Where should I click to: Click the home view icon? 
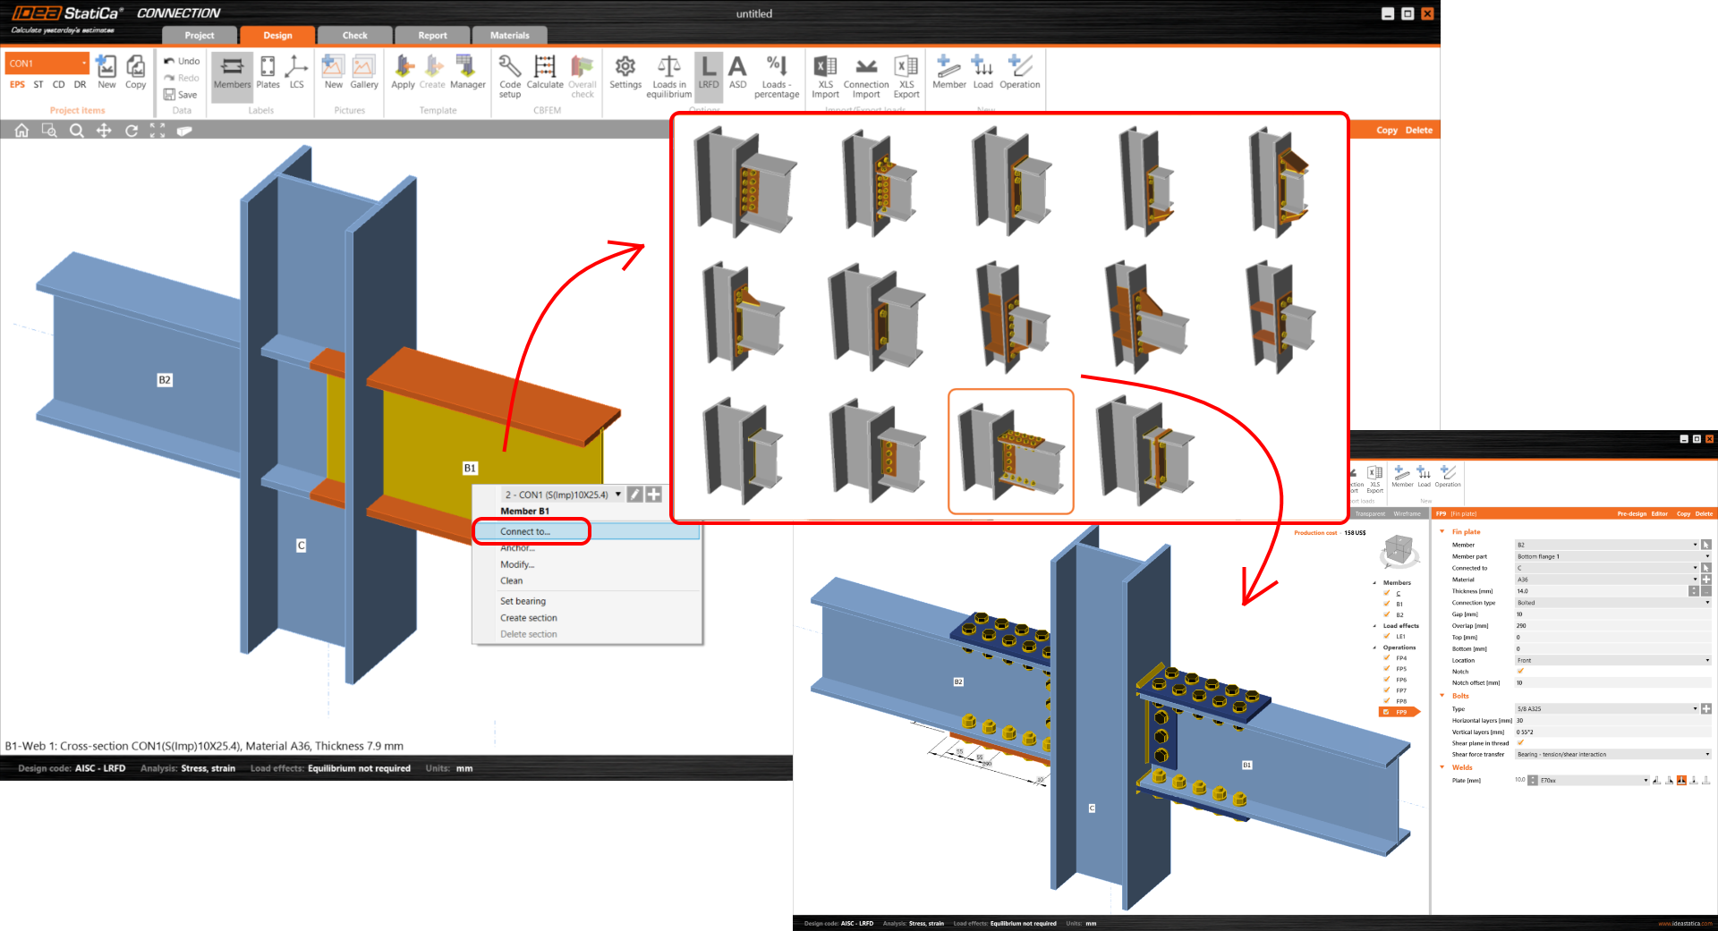[x=21, y=131]
